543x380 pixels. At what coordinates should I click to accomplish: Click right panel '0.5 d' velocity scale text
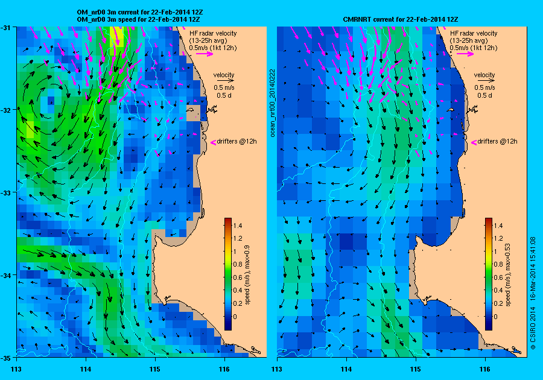(x=484, y=95)
